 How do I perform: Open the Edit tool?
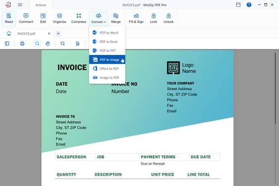tap(43, 18)
